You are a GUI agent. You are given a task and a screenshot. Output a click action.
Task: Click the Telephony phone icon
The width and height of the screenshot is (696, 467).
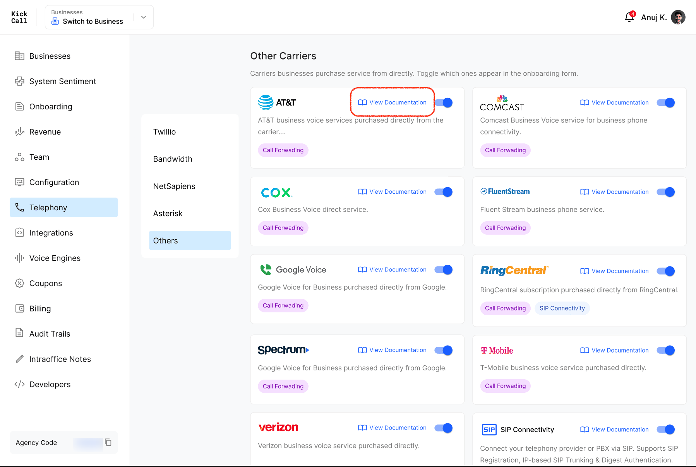[19, 208]
